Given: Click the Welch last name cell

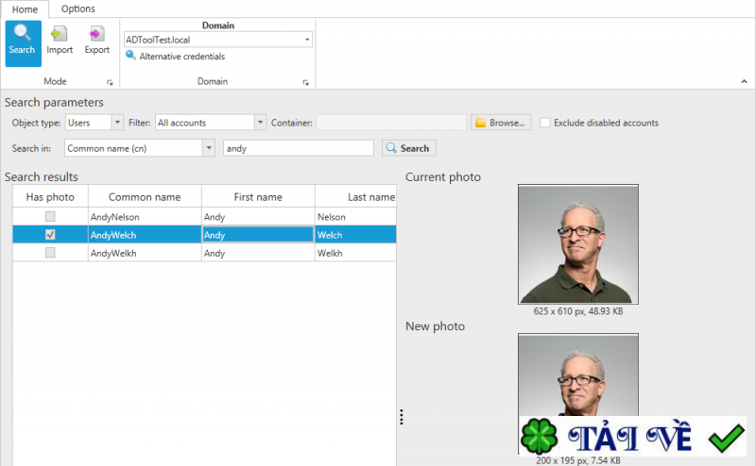Looking at the screenshot, I should [x=356, y=235].
